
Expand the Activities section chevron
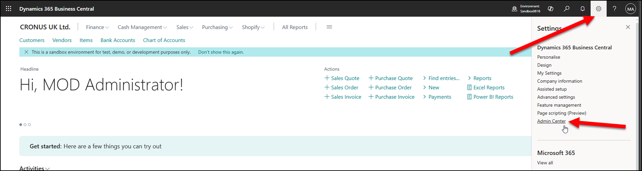point(47,169)
